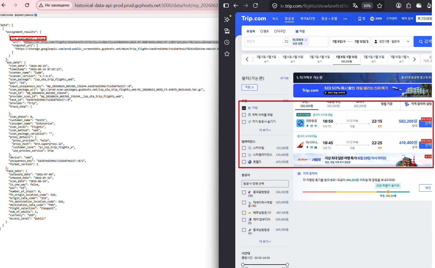Click the AI sparkle icon in the browser sidebar
The width and height of the screenshot is (435, 268).
(227, 19)
